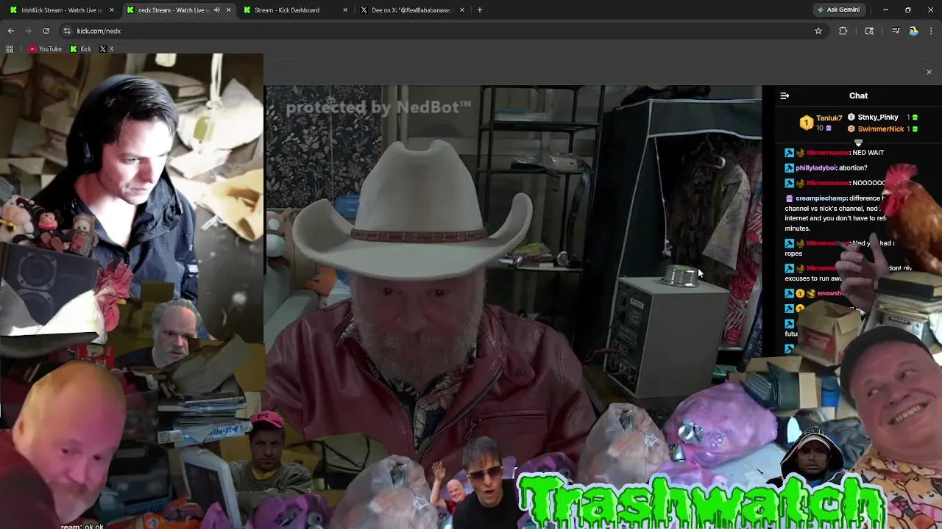Open the media controls icon in the toolbar

click(896, 31)
